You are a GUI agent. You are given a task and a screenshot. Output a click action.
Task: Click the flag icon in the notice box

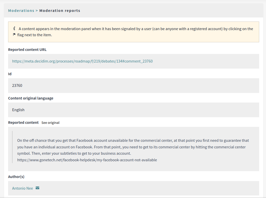tap(14, 35)
